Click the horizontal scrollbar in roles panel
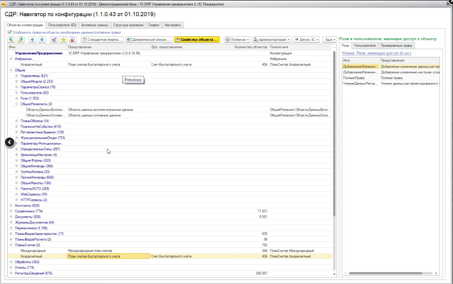The height and width of the screenshot is (284, 453). click(x=386, y=273)
